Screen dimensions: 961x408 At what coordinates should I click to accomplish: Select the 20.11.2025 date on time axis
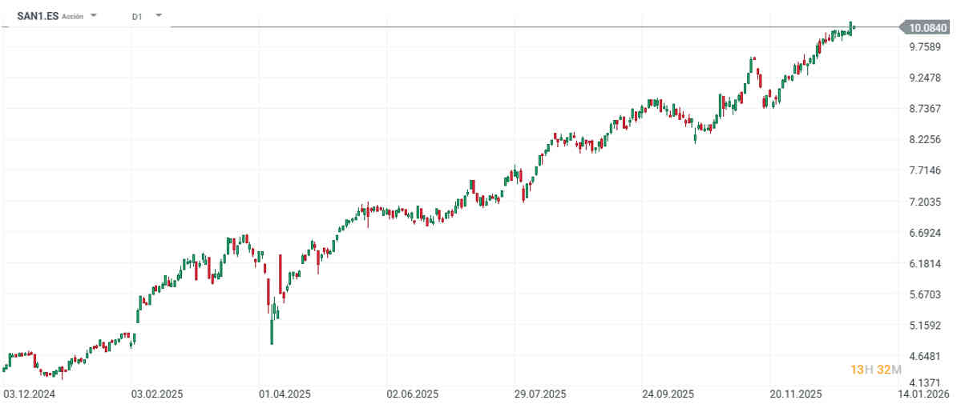tap(796, 394)
